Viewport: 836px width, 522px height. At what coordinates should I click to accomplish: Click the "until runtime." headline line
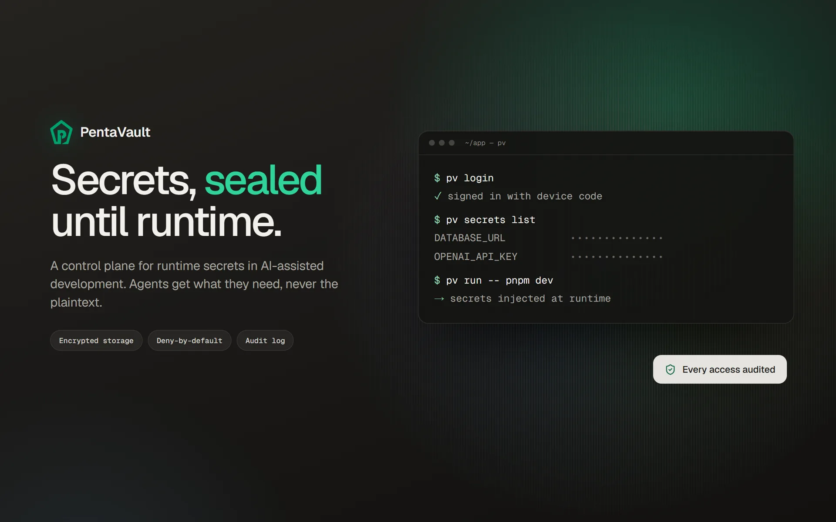(166, 222)
